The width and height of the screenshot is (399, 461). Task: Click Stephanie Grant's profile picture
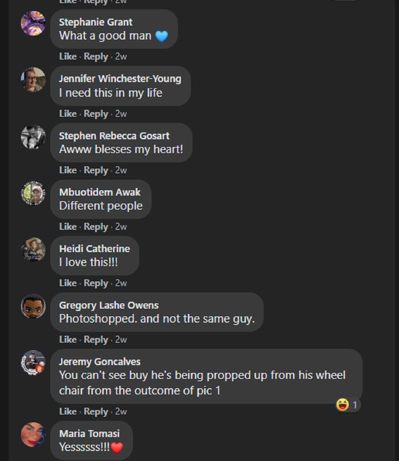pos(33,24)
